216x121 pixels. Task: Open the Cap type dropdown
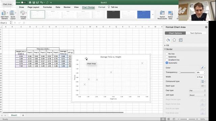[x=197, y=90]
